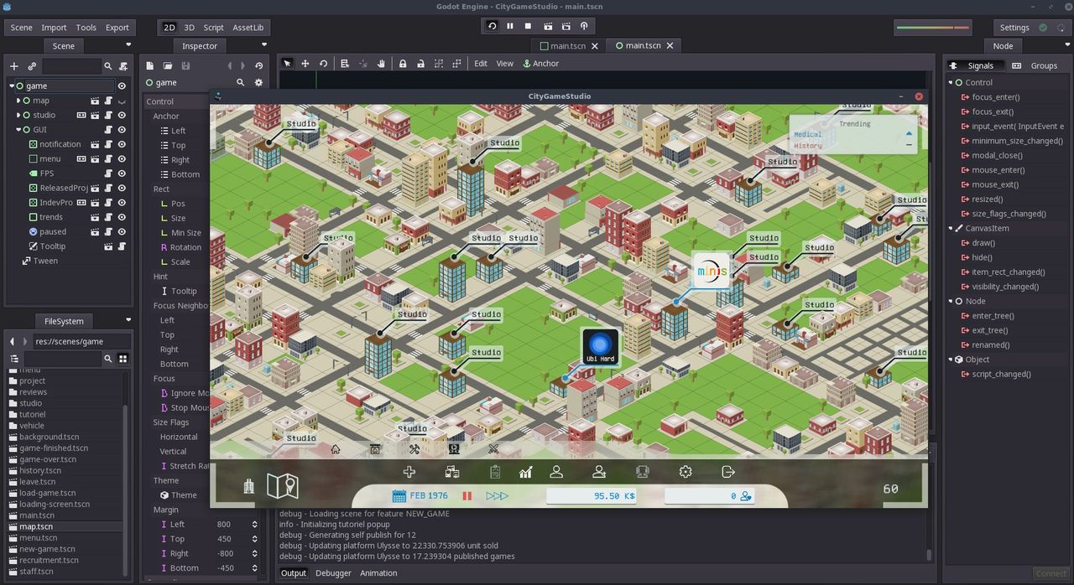The height and width of the screenshot is (585, 1074).
Task: Click the game's statistics chart icon
Action: (x=525, y=472)
